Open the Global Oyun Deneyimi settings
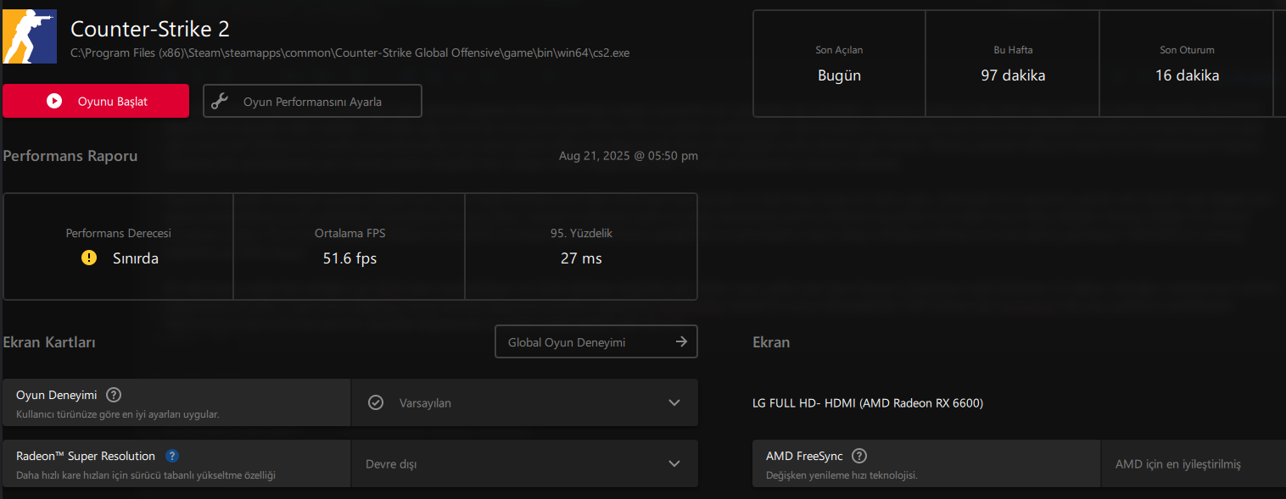Viewport: 1286px width, 499px height. pos(596,341)
